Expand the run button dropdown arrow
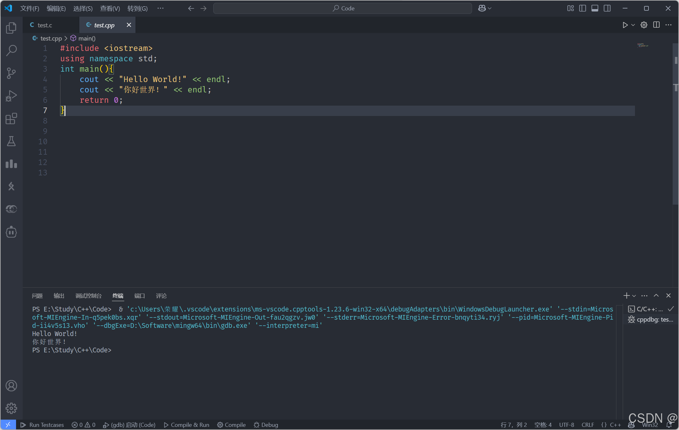Screen dimensions: 679x430 (633, 25)
